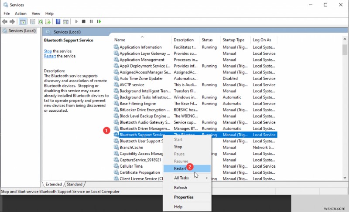Select Bluetooth Driver Management service row
This screenshot has height=212, width=349.
(x=195, y=128)
